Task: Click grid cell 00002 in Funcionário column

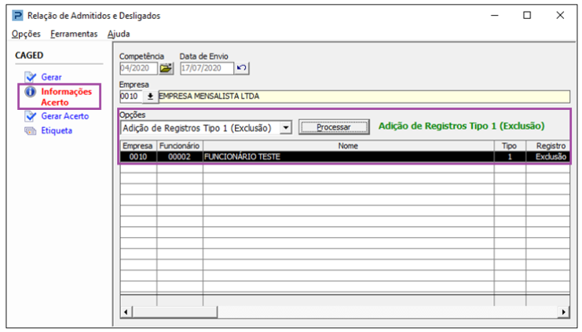Action: (x=180, y=156)
